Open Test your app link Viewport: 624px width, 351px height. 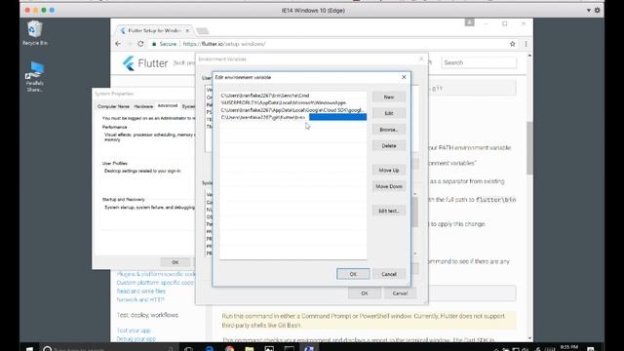point(134,331)
